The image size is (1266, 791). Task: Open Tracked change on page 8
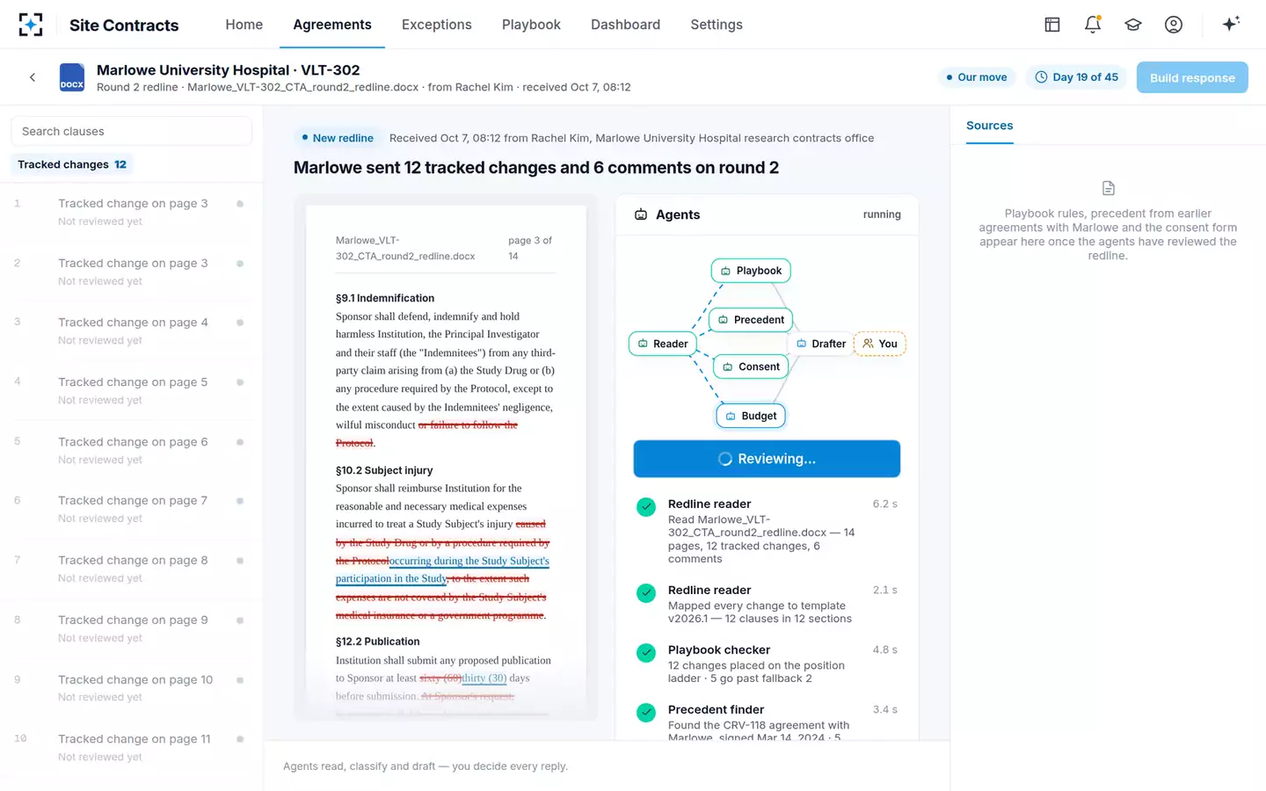pyautogui.click(x=132, y=570)
